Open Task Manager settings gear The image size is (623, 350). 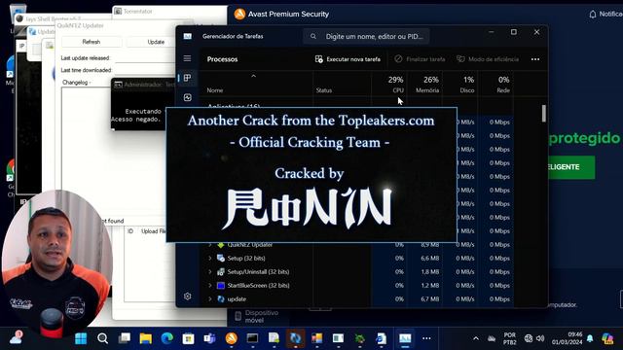[188, 296]
